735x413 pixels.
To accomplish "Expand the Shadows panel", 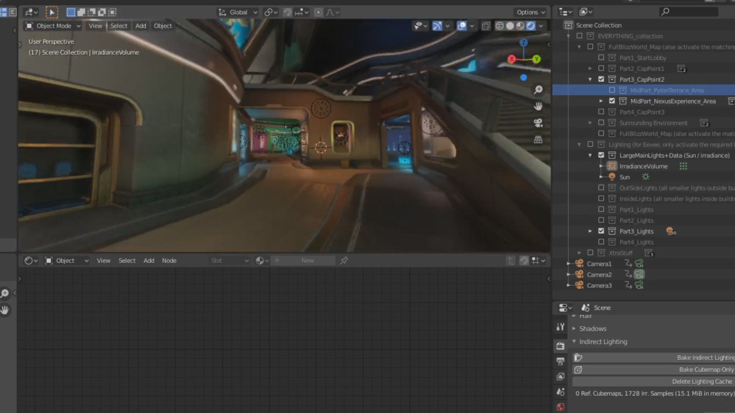I will pos(593,328).
